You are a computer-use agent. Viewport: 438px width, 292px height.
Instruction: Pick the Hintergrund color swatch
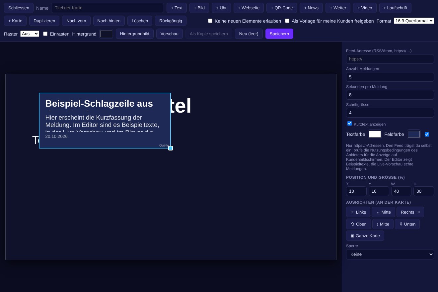(x=106, y=34)
